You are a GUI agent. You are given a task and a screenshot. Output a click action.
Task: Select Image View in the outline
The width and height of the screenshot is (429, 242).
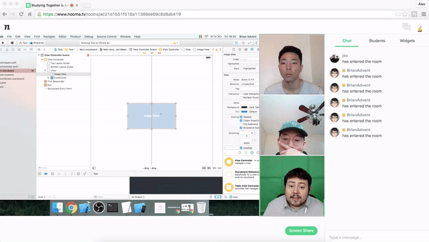coord(60,74)
